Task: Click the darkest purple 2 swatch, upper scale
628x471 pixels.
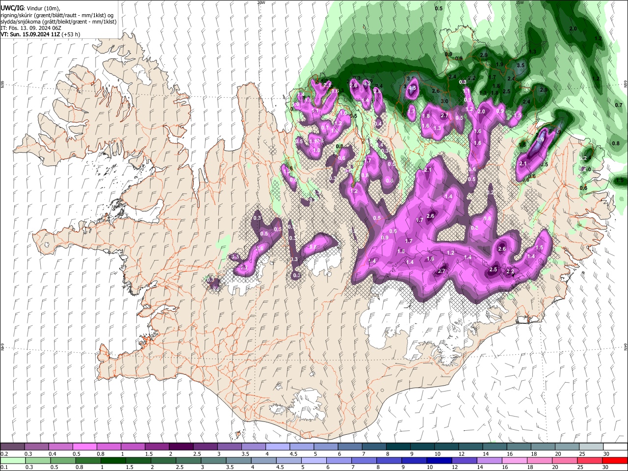Action: (x=181, y=447)
